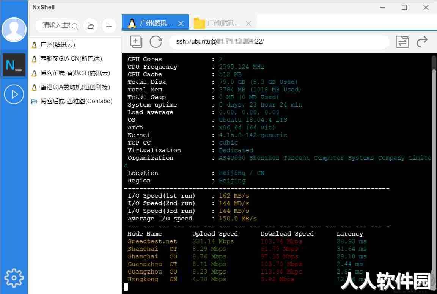Click the share/forward arrow toolbar icon
Image resolution: width=437 pixels, height=294 pixels.
422,42
